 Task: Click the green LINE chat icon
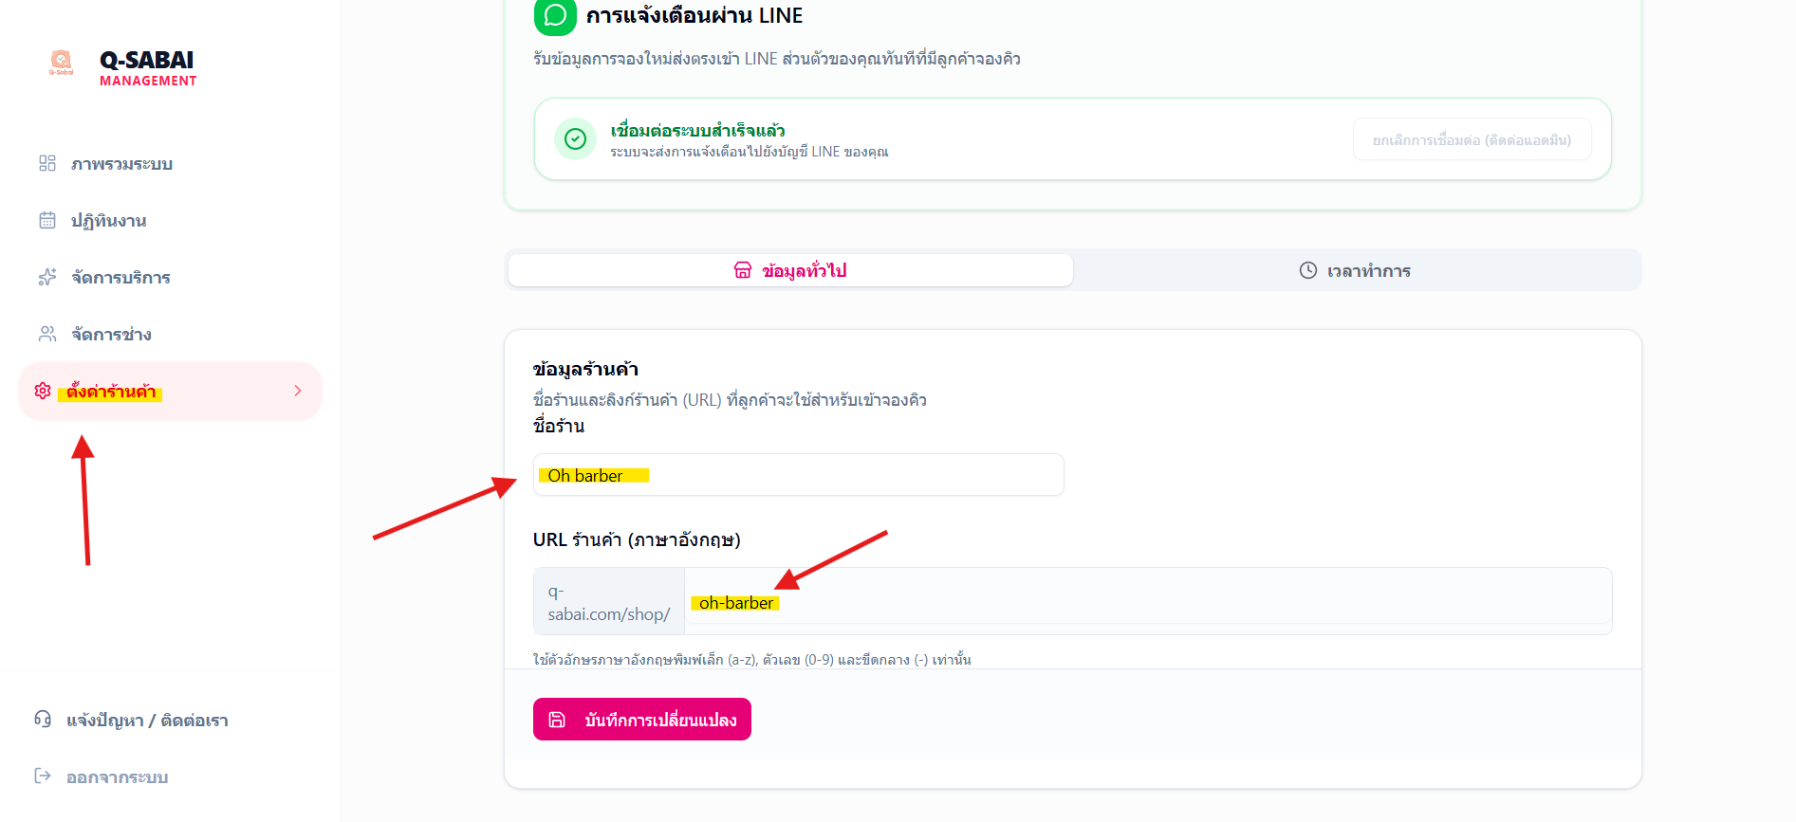pyautogui.click(x=555, y=16)
